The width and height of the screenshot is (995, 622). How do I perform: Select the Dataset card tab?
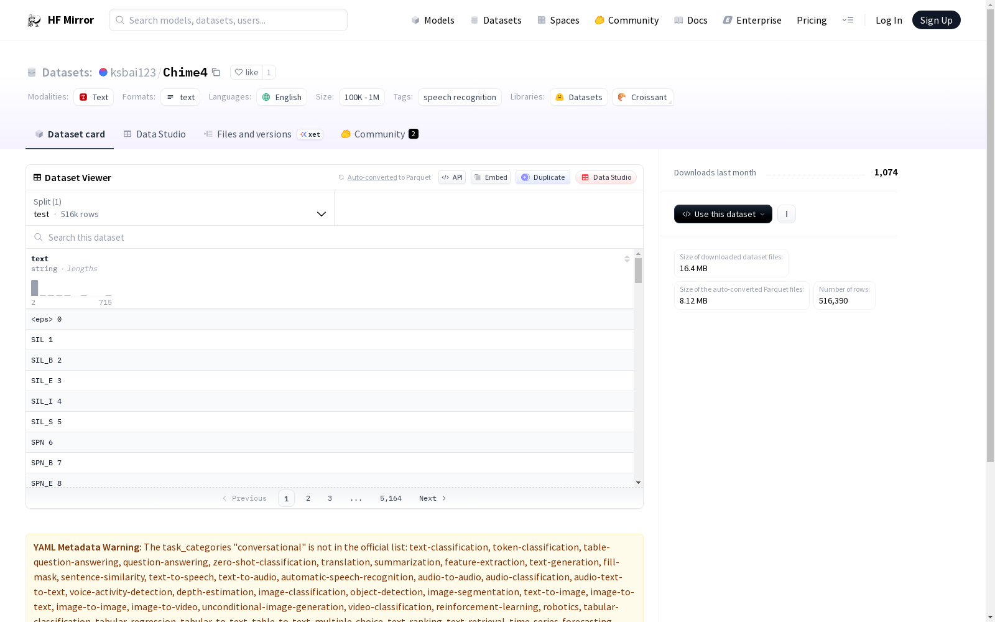70,134
